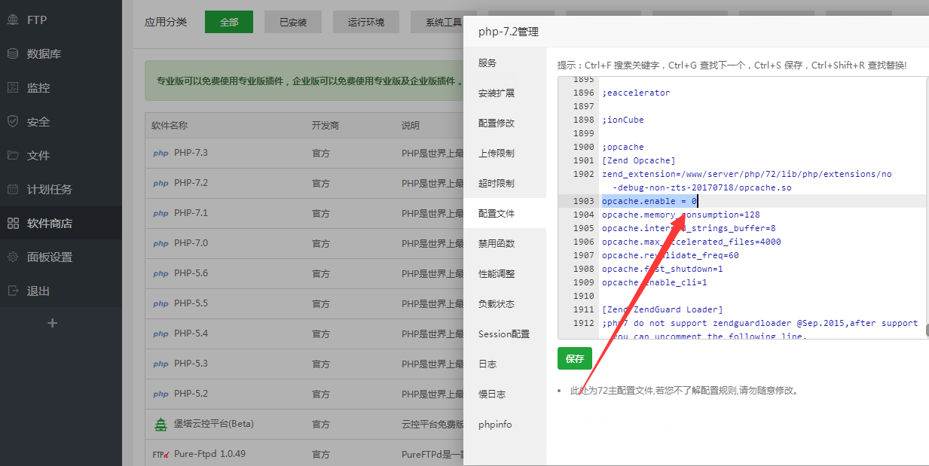Open the 性能调整 tab
The height and width of the screenshot is (466, 929).
(x=496, y=274)
